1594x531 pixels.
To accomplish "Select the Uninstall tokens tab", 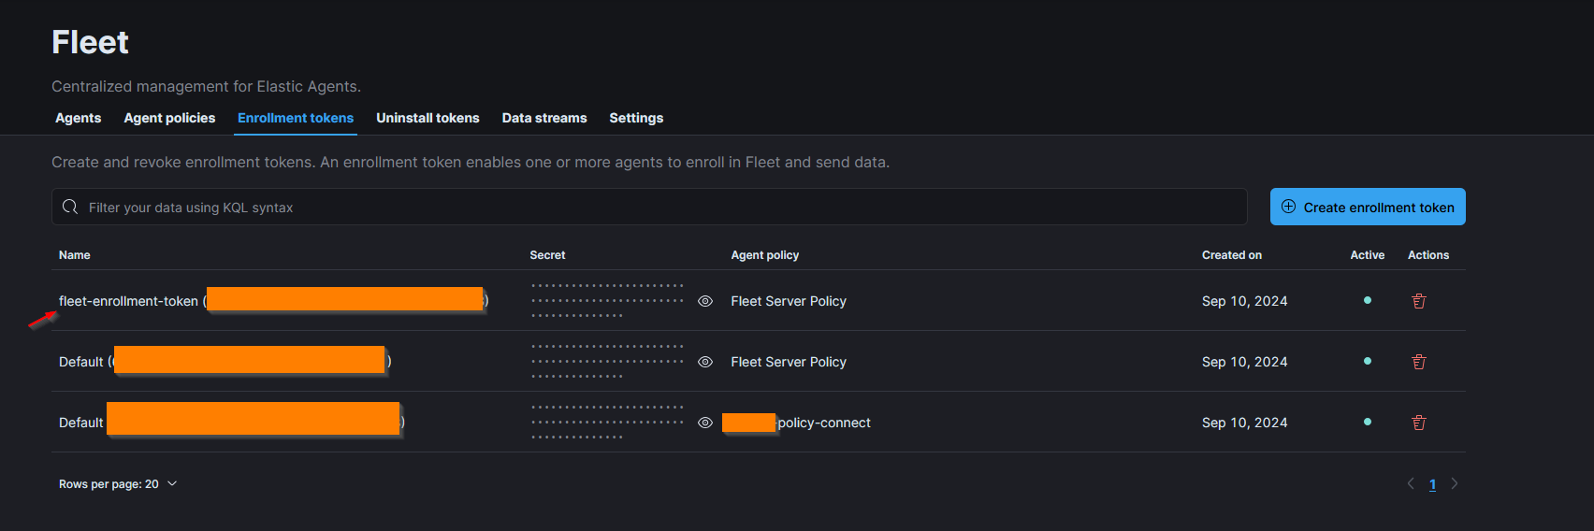I will (427, 118).
